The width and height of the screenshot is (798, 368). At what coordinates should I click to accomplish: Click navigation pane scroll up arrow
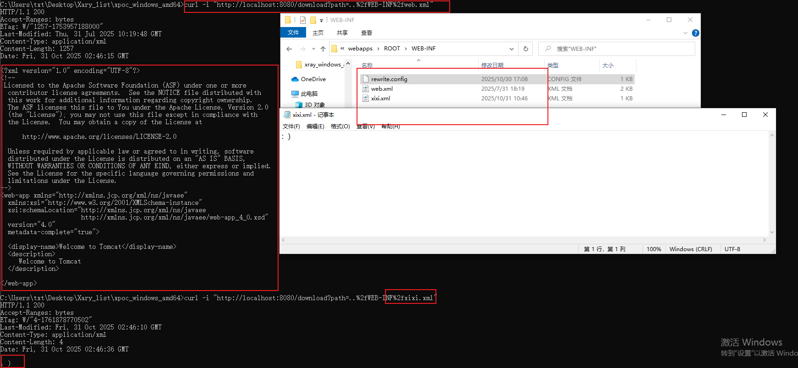click(348, 63)
